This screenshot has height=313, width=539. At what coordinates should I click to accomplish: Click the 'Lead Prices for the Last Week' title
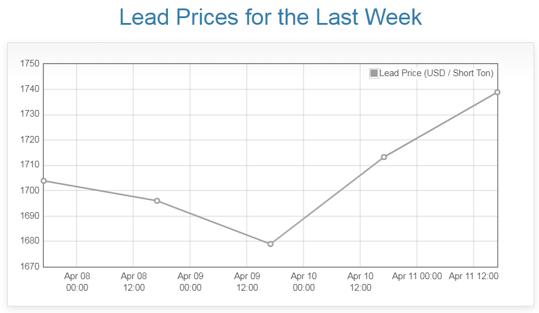(x=270, y=17)
